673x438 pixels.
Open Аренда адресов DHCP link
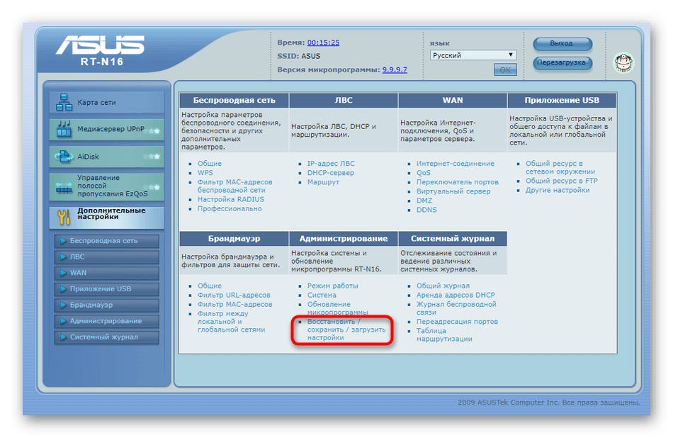(x=456, y=295)
